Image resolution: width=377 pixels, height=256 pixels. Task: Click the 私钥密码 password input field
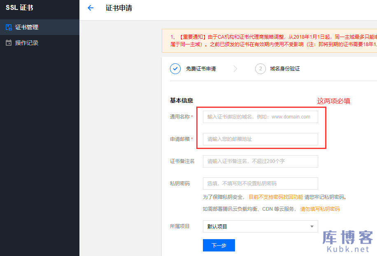click(260, 184)
